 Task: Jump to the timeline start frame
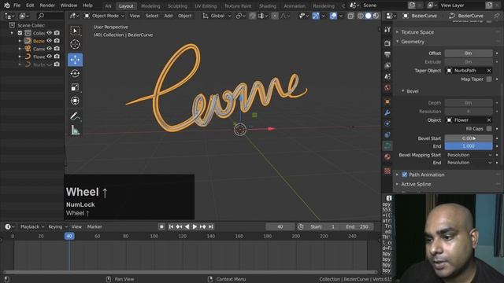(172, 226)
